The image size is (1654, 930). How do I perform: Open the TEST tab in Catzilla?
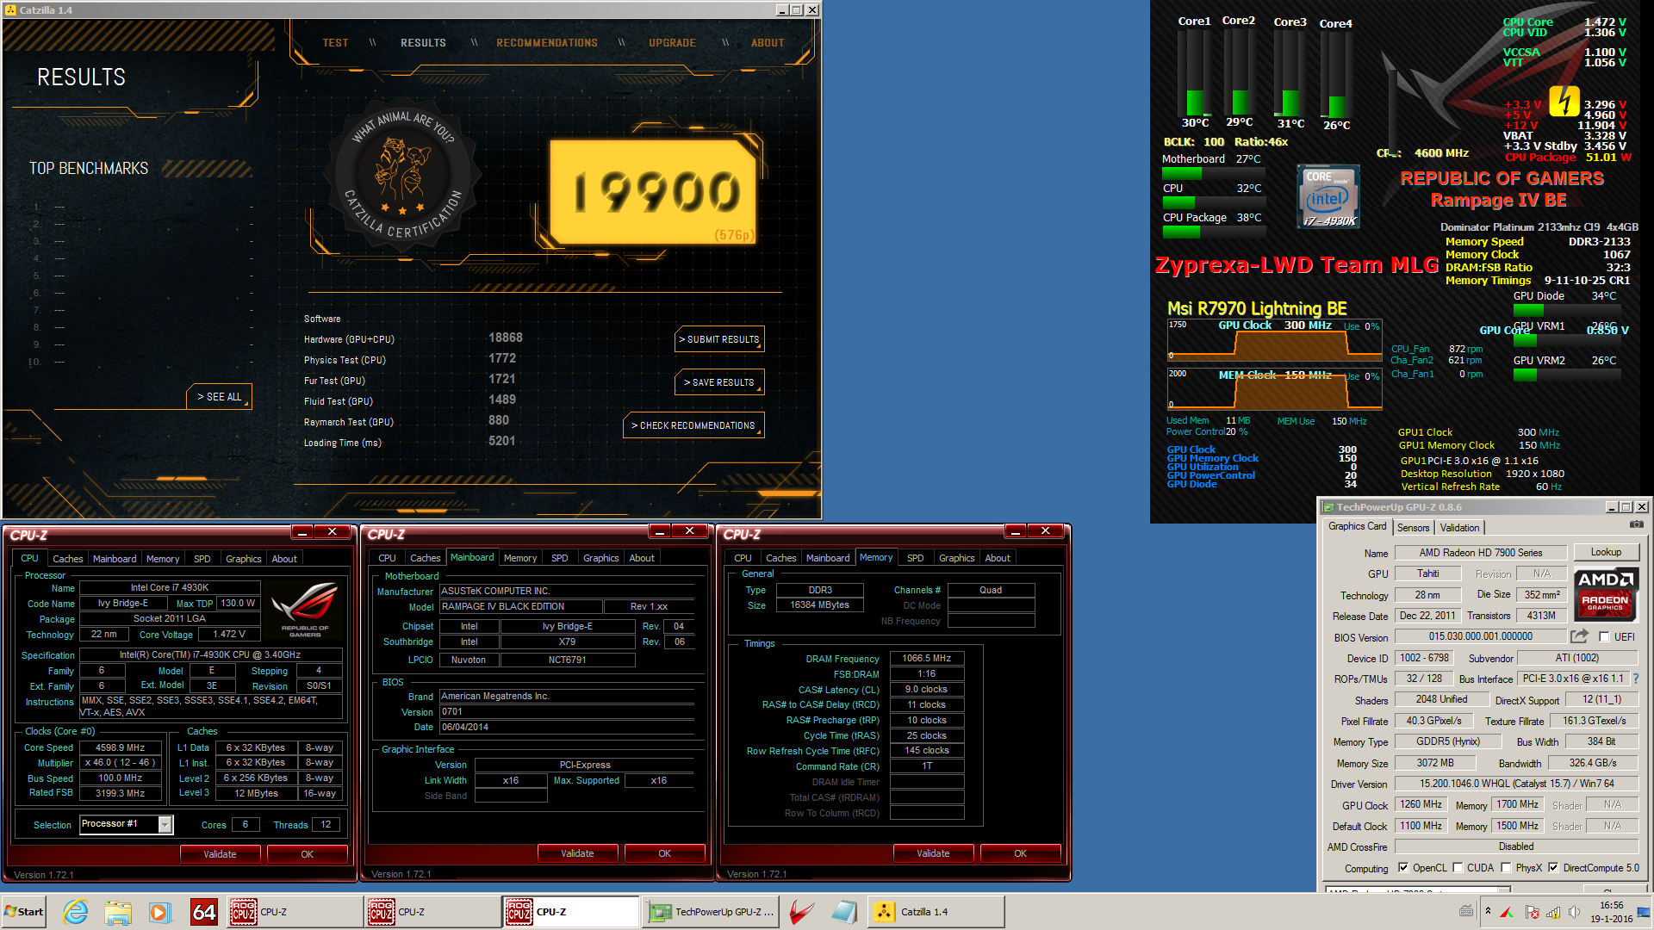click(x=335, y=43)
